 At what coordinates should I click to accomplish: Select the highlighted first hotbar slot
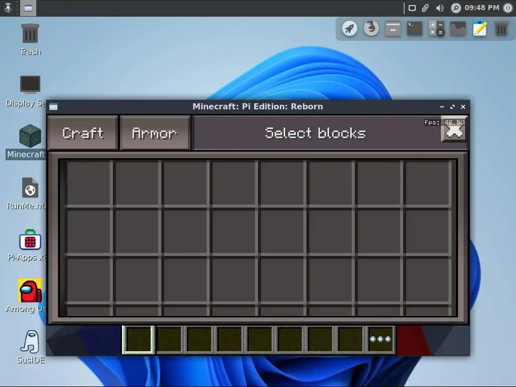tap(138, 340)
